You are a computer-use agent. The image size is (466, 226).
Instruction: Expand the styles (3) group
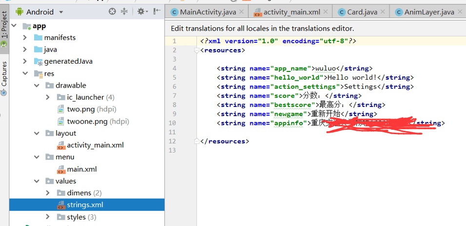[x=48, y=217]
